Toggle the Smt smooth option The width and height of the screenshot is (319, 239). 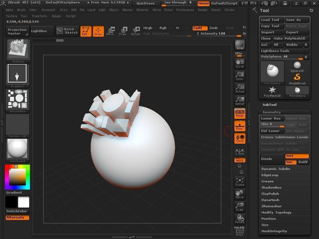click(x=297, y=156)
